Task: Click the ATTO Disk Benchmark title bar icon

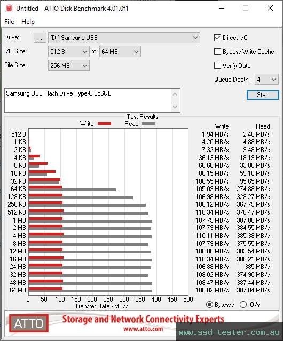Action: [9, 8]
